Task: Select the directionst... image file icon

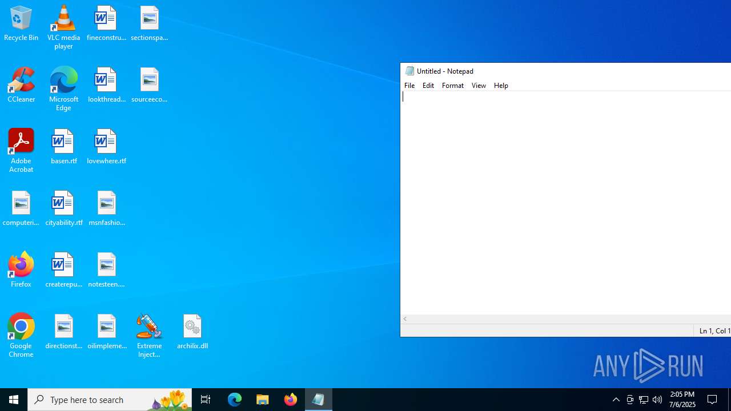Action: point(63,332)
